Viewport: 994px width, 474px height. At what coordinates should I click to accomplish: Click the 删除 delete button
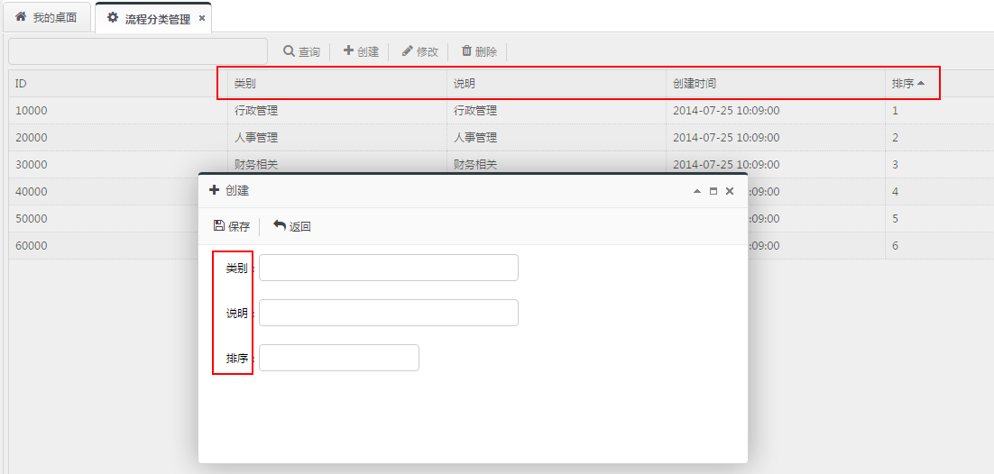pos(479,51)
